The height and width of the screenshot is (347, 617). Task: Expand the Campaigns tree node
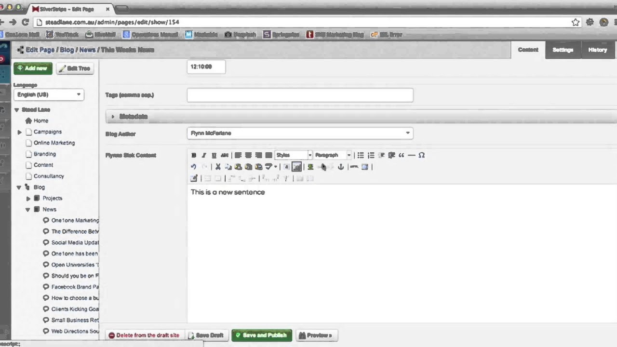click(19, 132)
